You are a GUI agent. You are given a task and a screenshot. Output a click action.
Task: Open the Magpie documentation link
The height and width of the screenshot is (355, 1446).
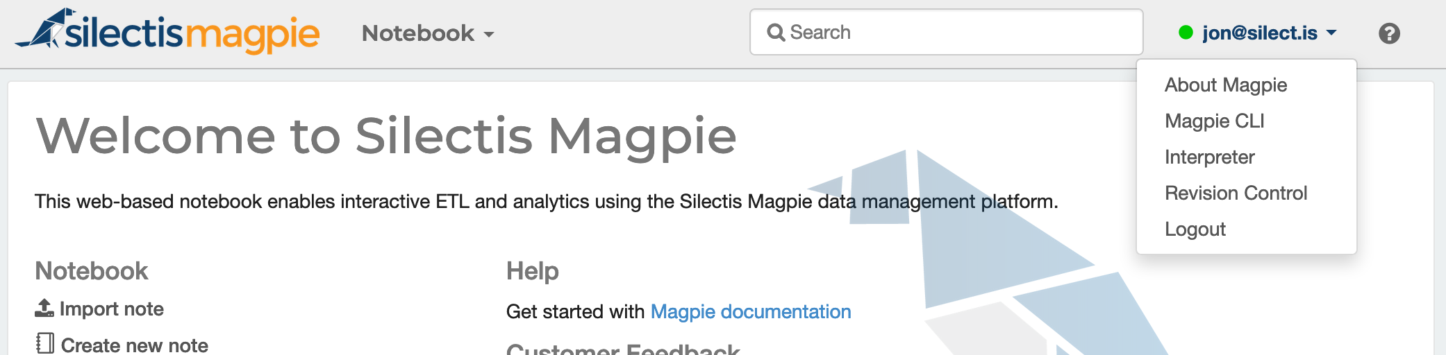pyautogui.click(x=751, y=311)
